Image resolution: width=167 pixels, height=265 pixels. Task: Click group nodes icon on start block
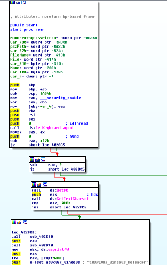click(x=24, y=2)
